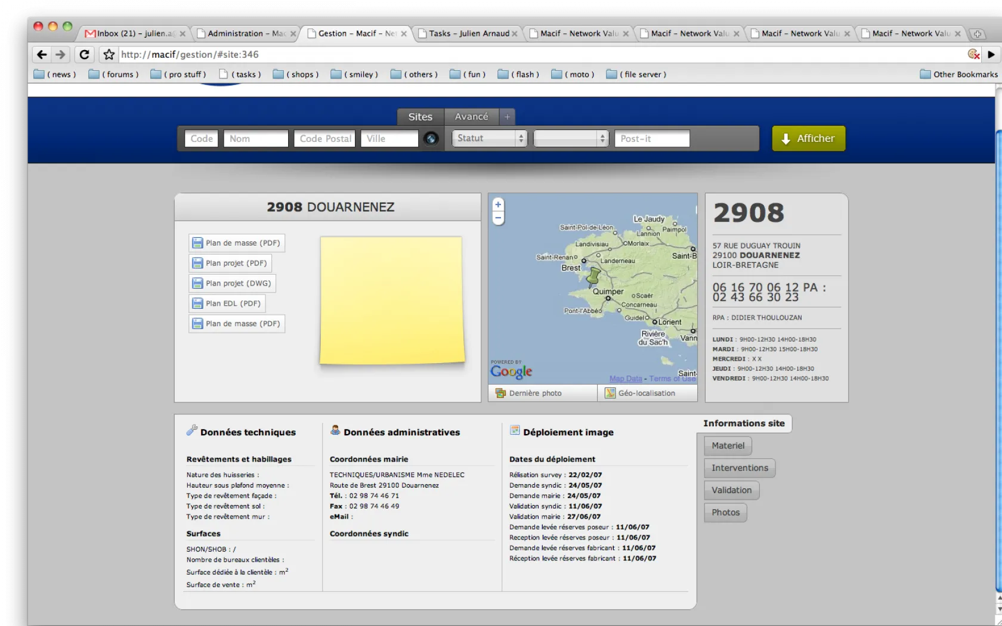Screen dimensions: 1002x626
Task: Bookmark this page using the star icon
Action: 109,54
